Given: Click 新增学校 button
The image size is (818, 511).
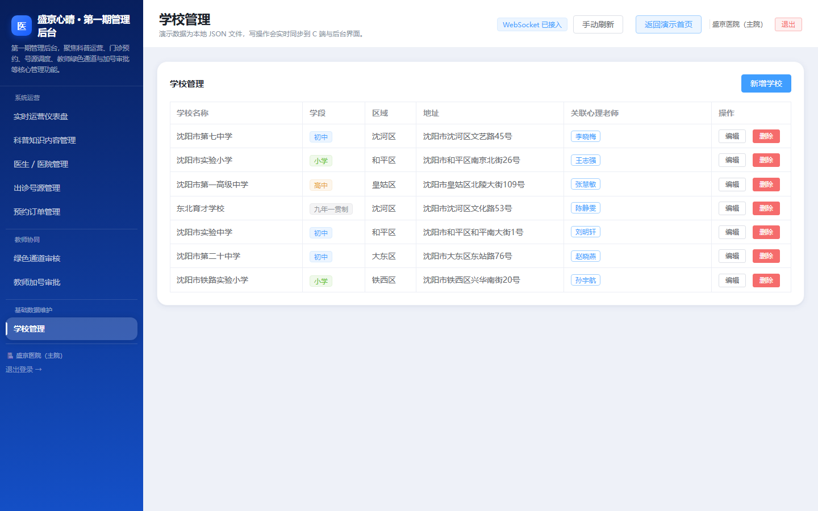Looking at the screenshot, I should click(x=766, y=83).
